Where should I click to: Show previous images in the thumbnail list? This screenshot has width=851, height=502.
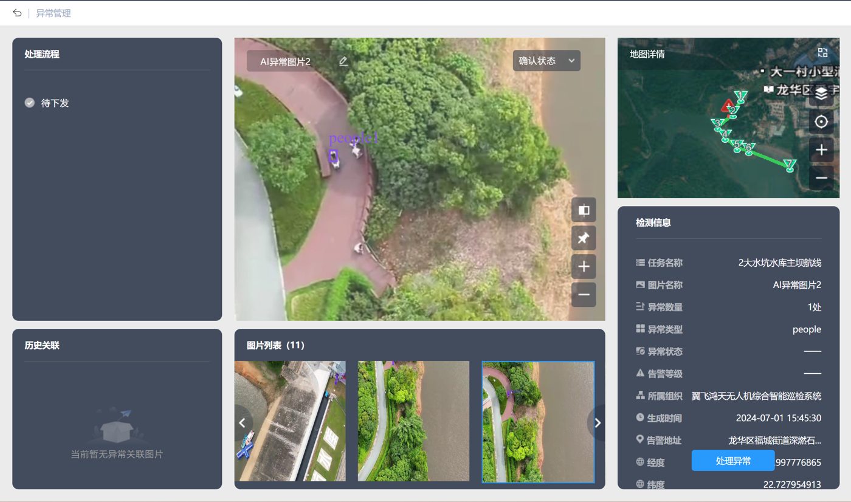[x=243, y=422]
